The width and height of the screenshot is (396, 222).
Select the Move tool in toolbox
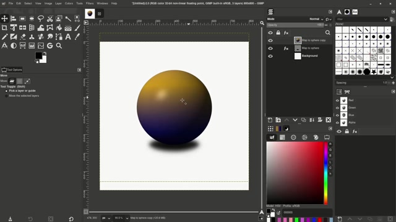tap(4, 18)
